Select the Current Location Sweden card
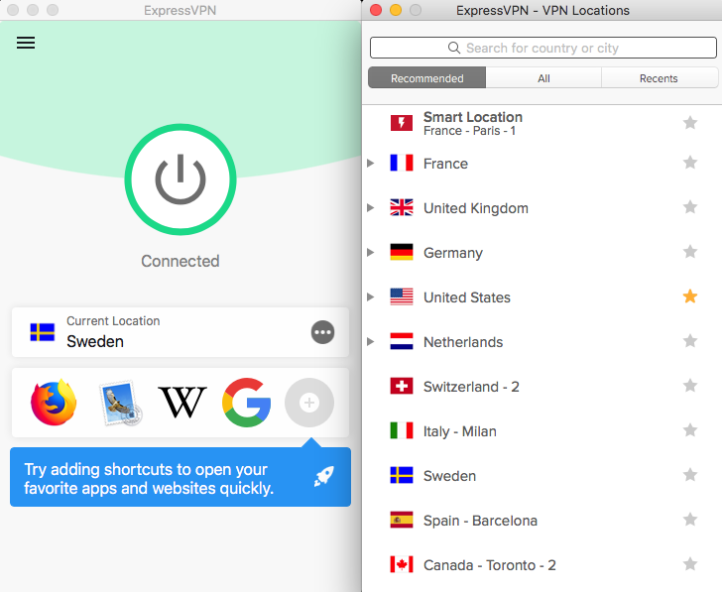Viewport: 722px width, 592px height. coord(180,332)
